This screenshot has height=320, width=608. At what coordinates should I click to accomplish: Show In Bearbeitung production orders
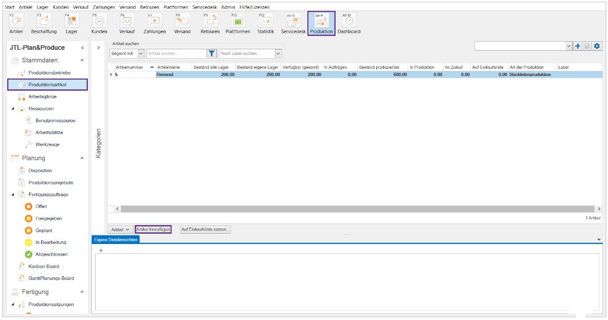pyautogui.click(x=51, y=242)
